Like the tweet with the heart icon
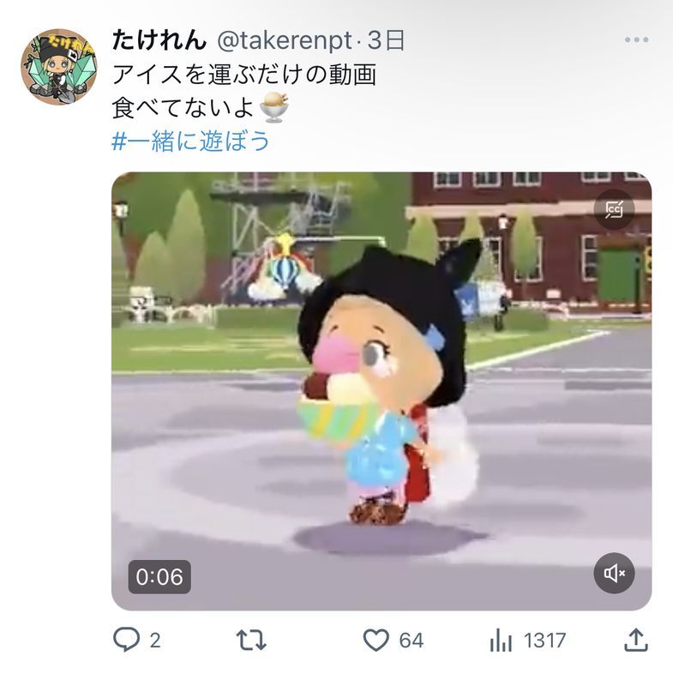The width and height of the screenshot is (673, 686). click(x=376, y=640)
